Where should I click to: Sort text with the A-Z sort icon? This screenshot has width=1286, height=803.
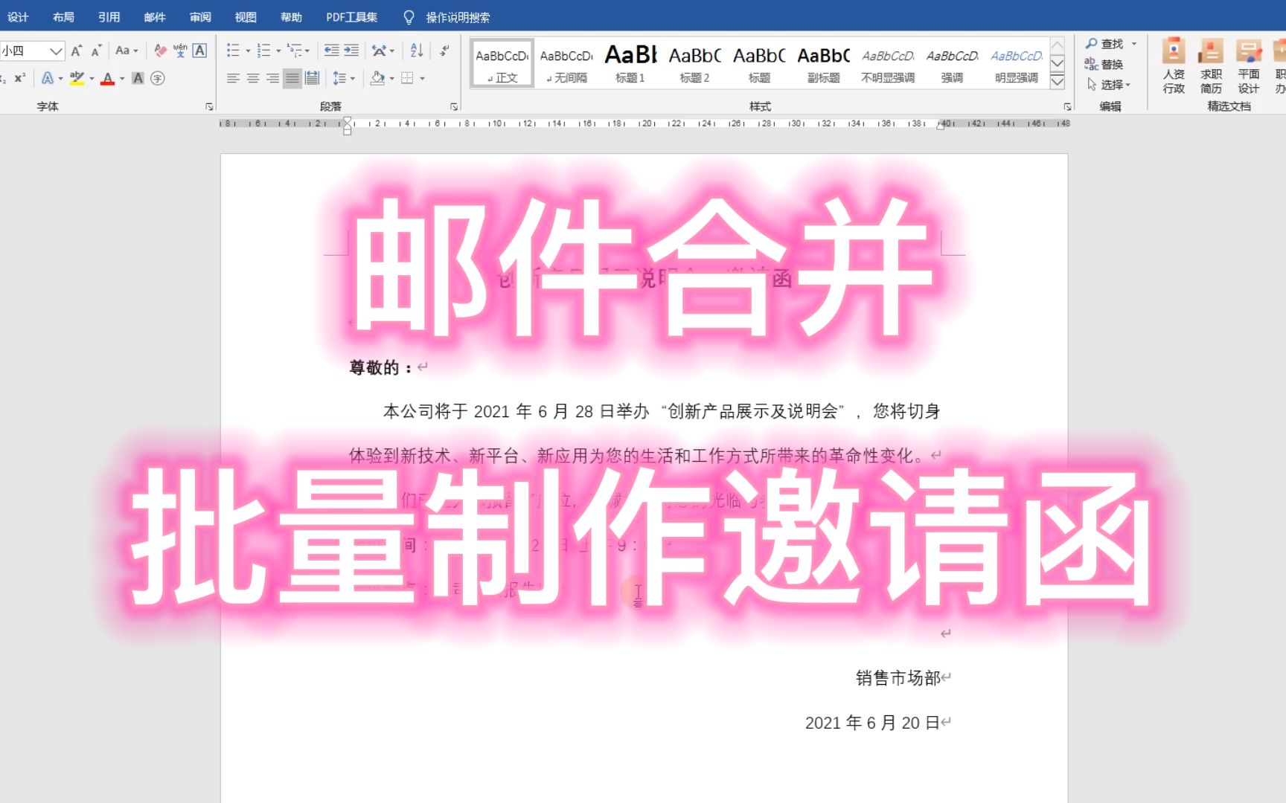coord(417,51)
